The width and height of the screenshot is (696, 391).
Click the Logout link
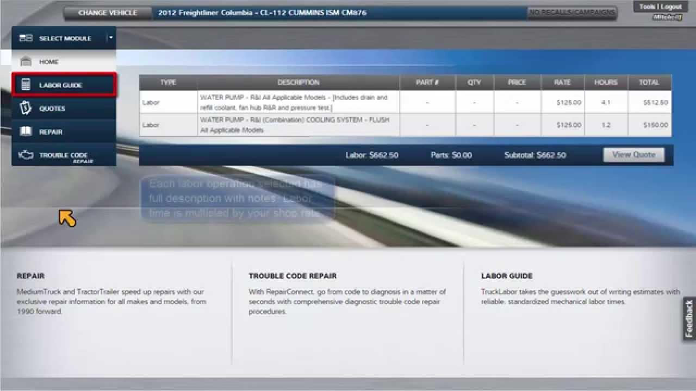coord(671,7)
